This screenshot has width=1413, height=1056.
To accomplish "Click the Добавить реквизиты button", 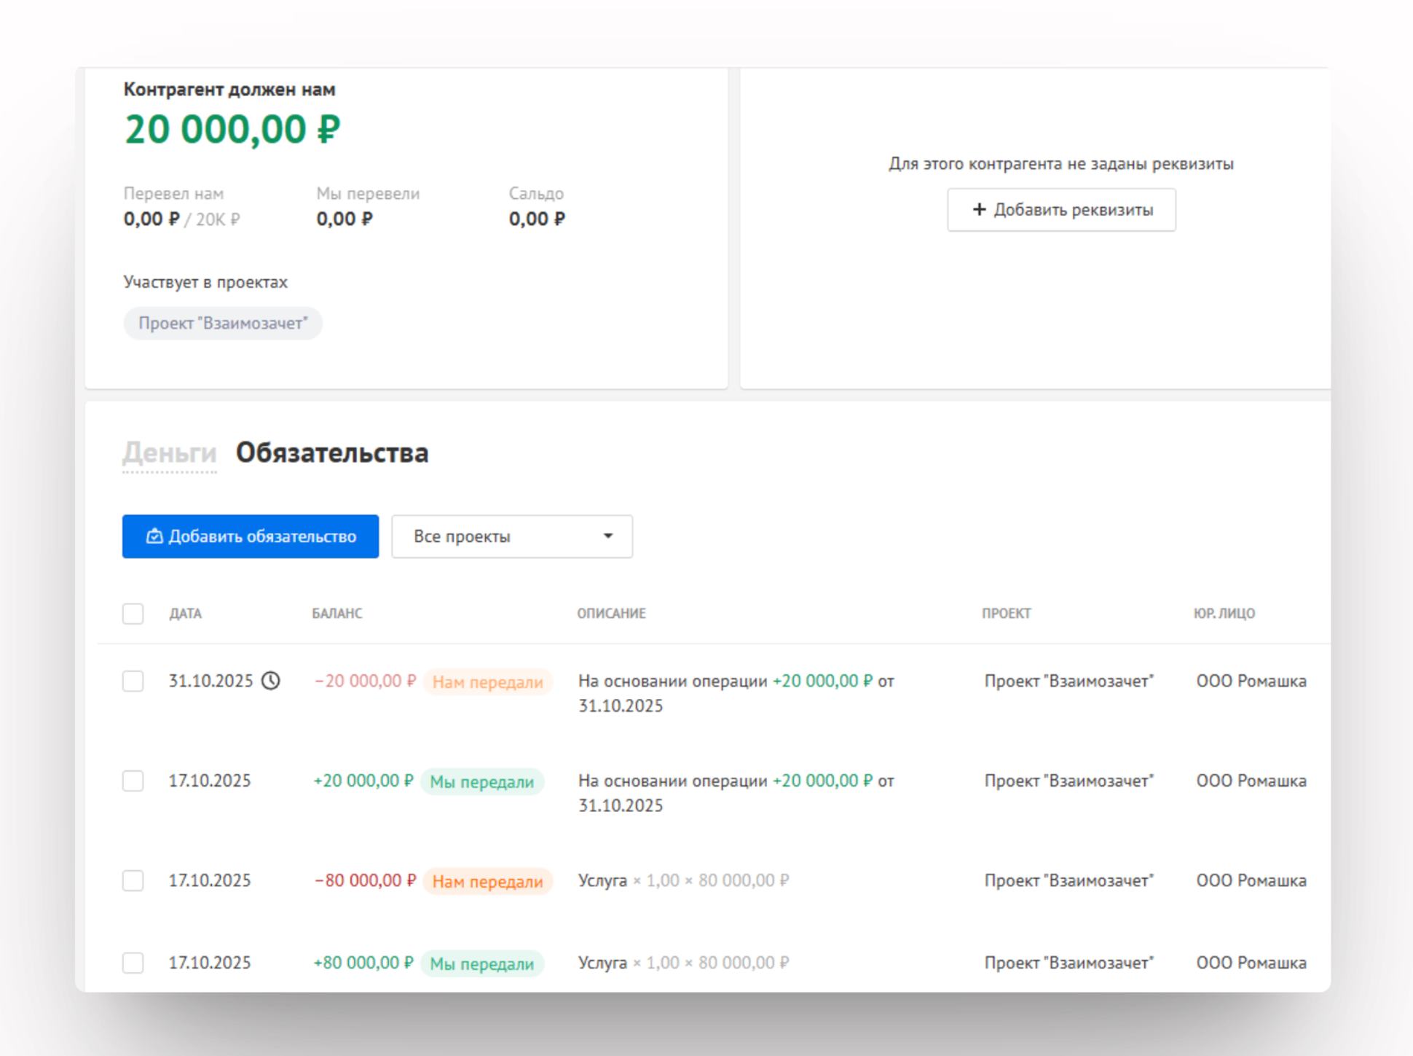I will pos(1061,210).
